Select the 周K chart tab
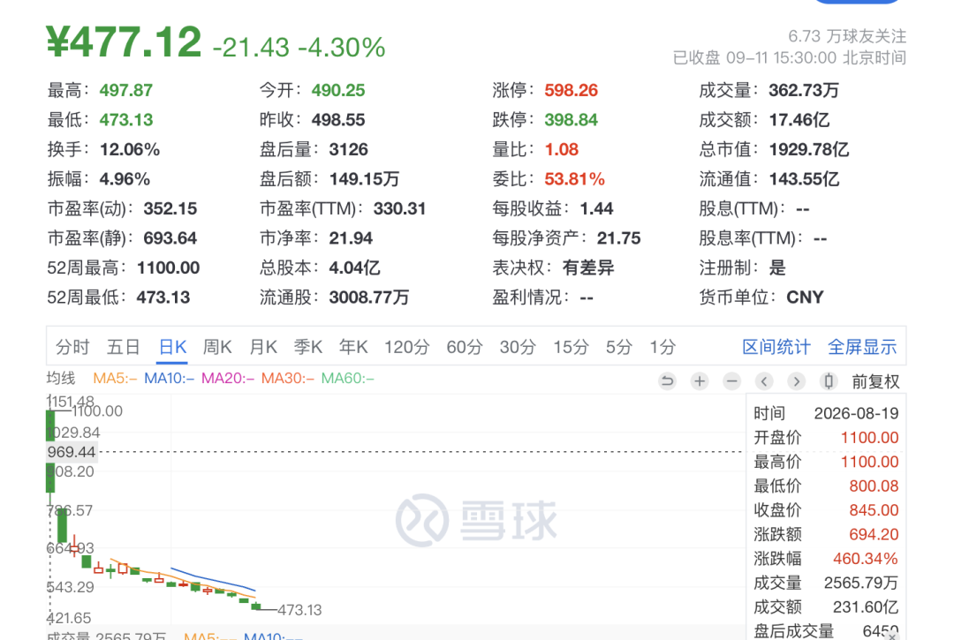Screen dimensions: 954x640 217,347
